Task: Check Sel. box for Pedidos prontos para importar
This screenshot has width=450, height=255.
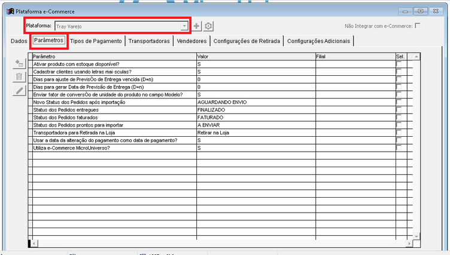Action: click(399, 125)
